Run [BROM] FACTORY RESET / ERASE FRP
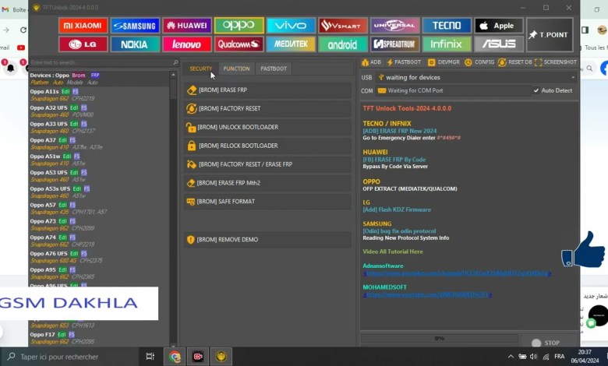 point(267,164)
